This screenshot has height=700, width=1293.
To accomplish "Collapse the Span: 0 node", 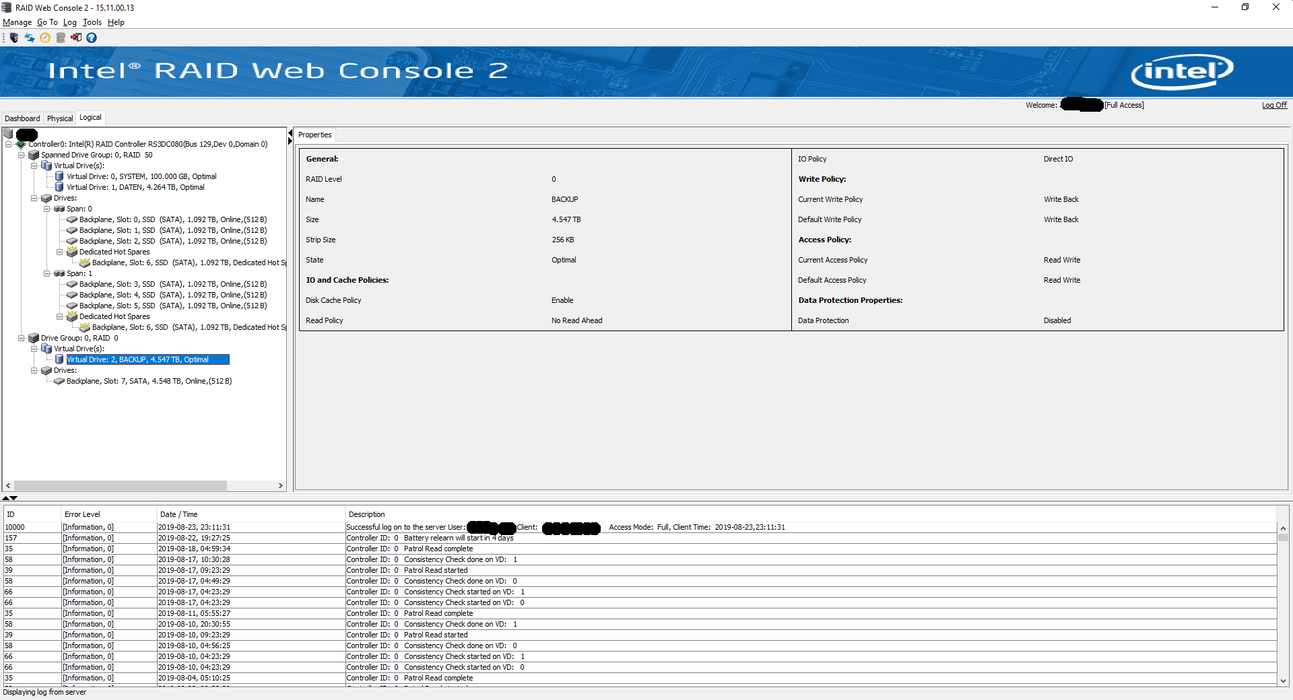I will pyautogui.click(x=46, y=209).
